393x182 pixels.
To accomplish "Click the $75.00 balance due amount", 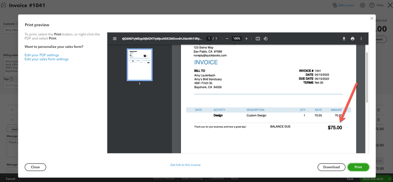I will tap(335, 128).
